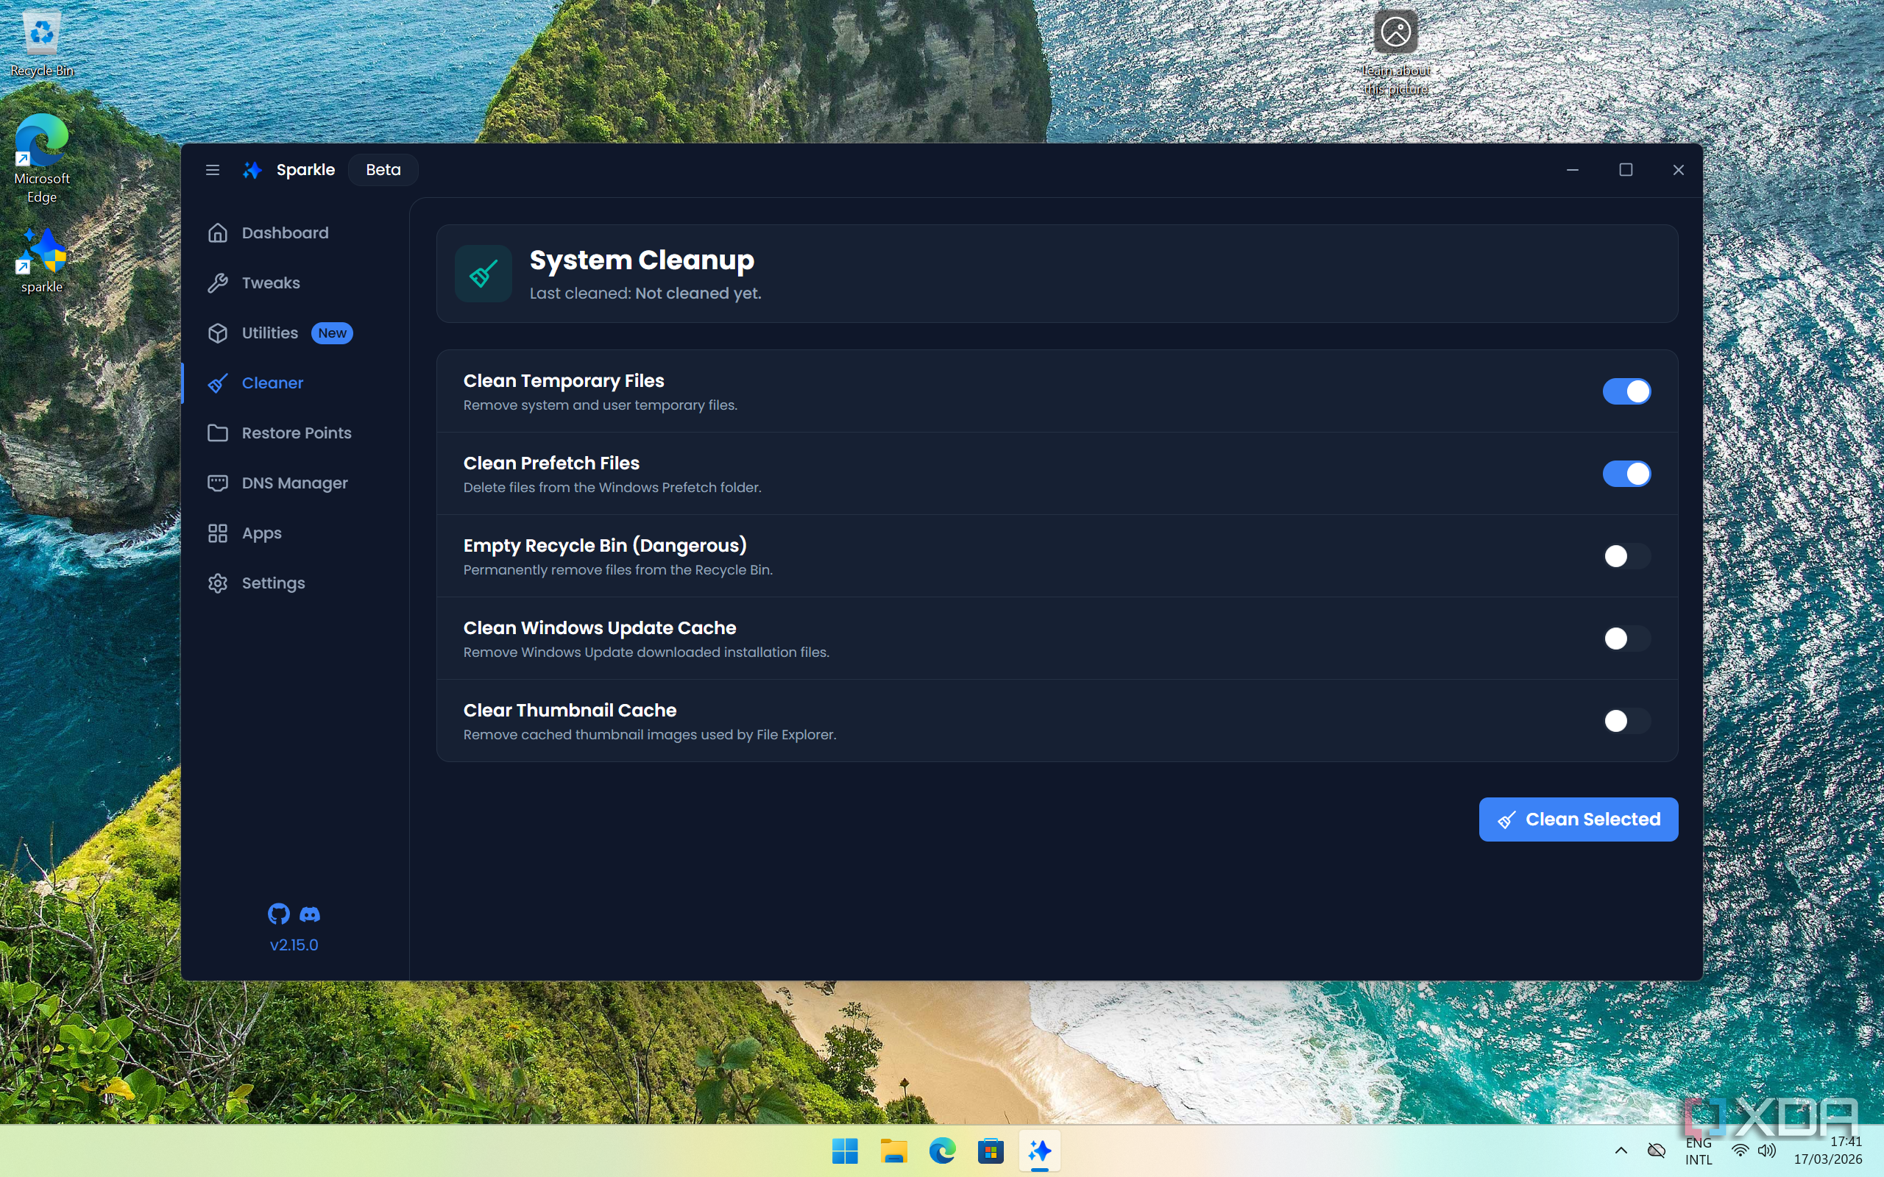The image size is (1884, 1177).
Task: Disable Clean Prefetch Files toggle
Action: (x=1626, y=474)
